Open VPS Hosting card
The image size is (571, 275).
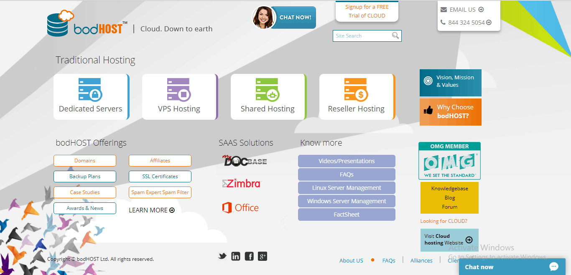pos(180,97)
